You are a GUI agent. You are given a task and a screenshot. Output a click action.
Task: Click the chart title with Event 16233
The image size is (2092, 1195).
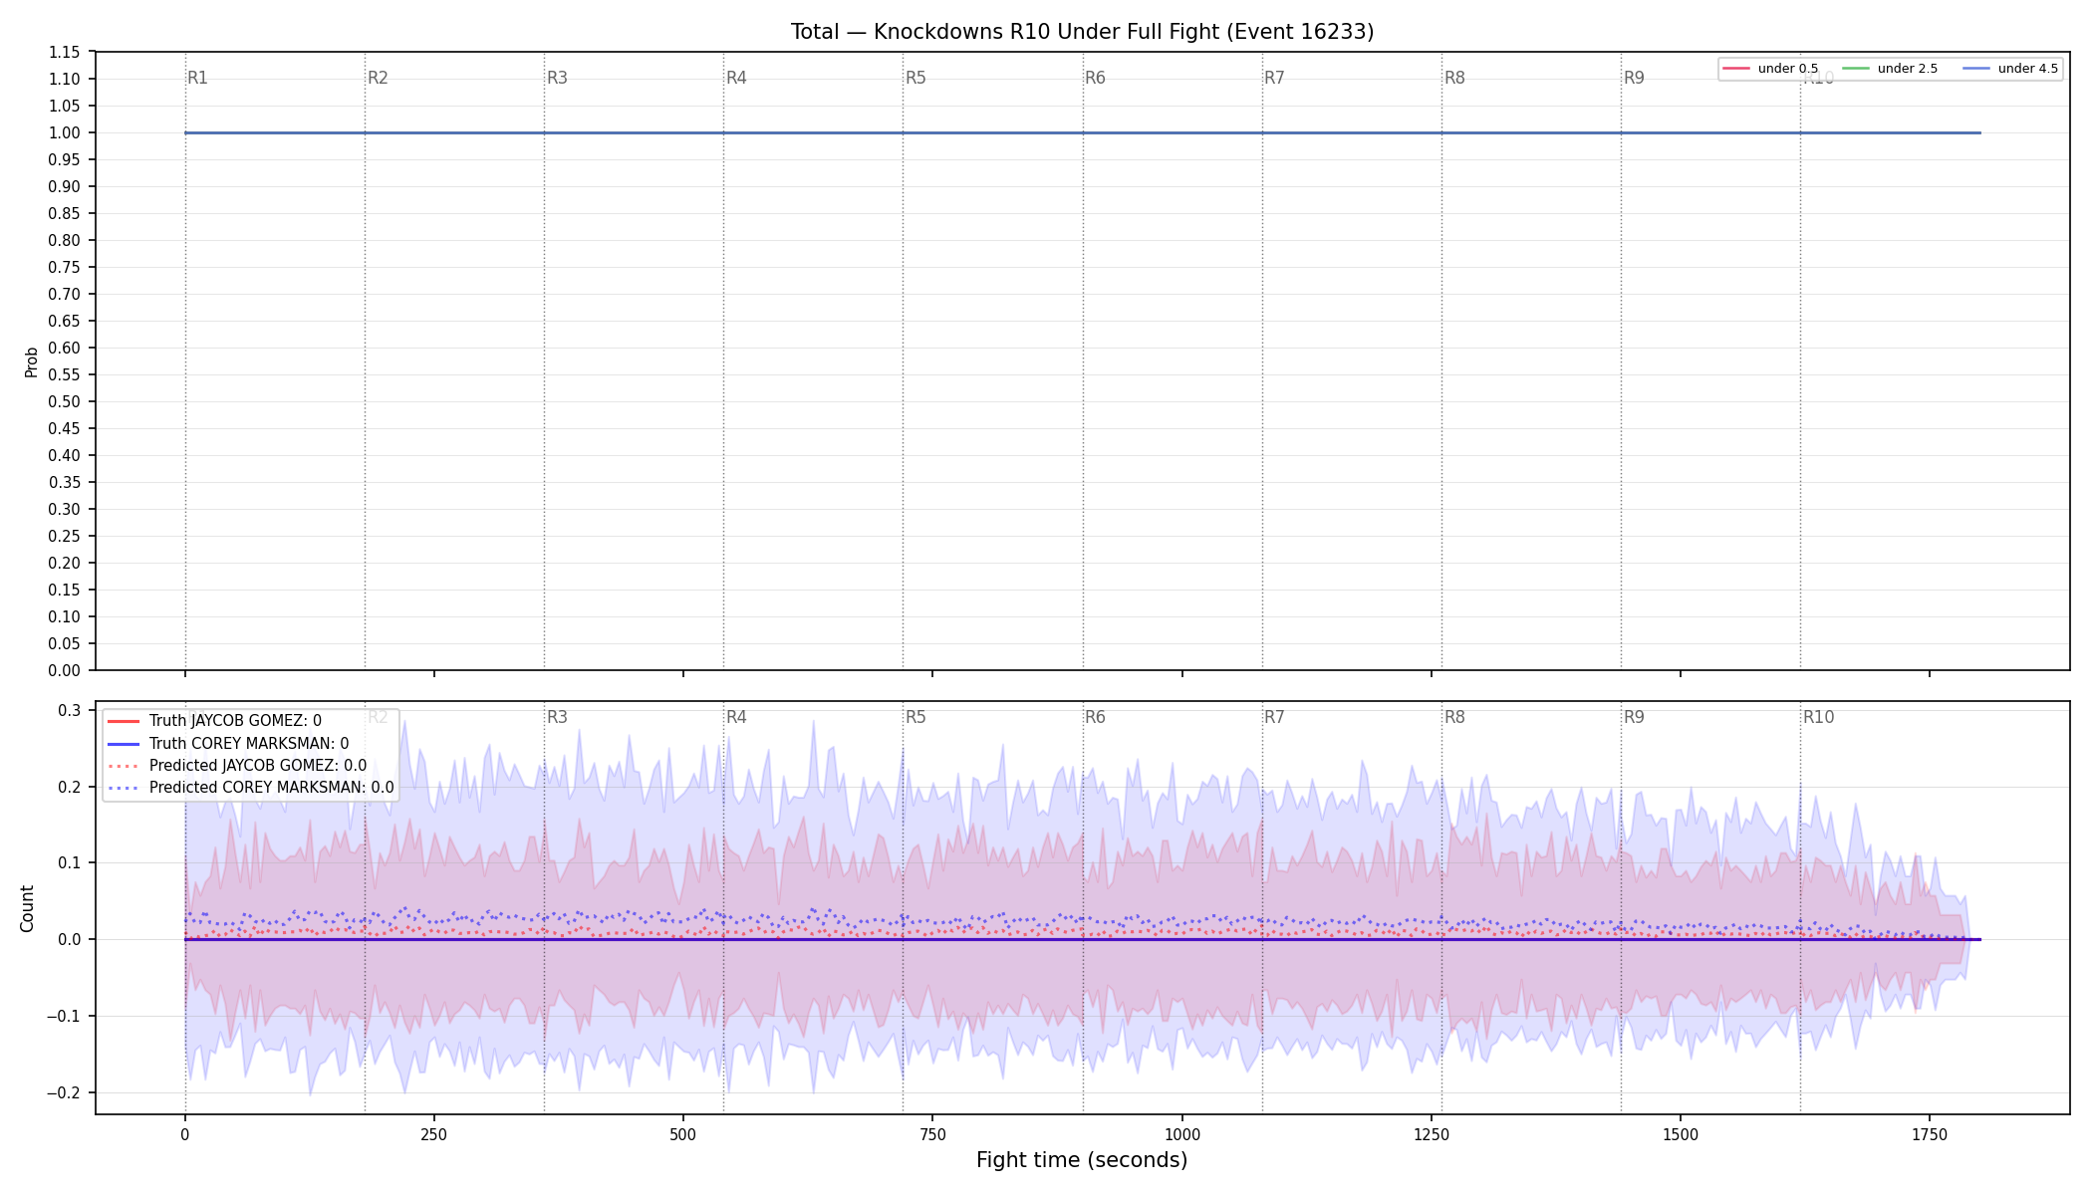(x=1082, y=32)
